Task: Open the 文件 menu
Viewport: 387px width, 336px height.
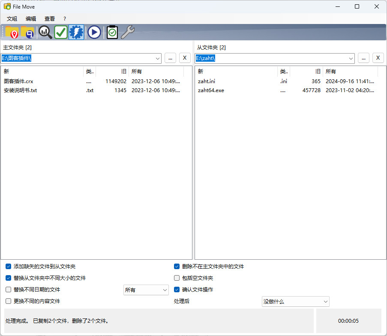Action: pyautogui.click(x=12, y=19)
